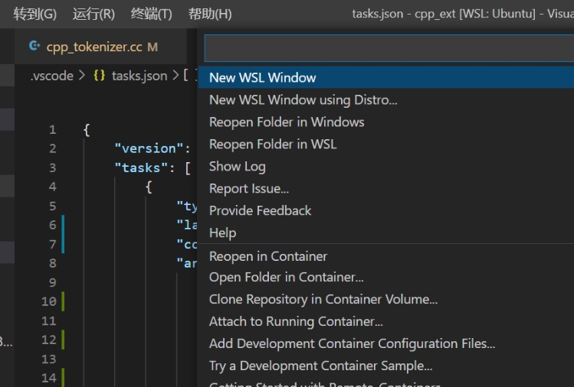Select Clone Repository in Container Volume...

coord(386,299)
